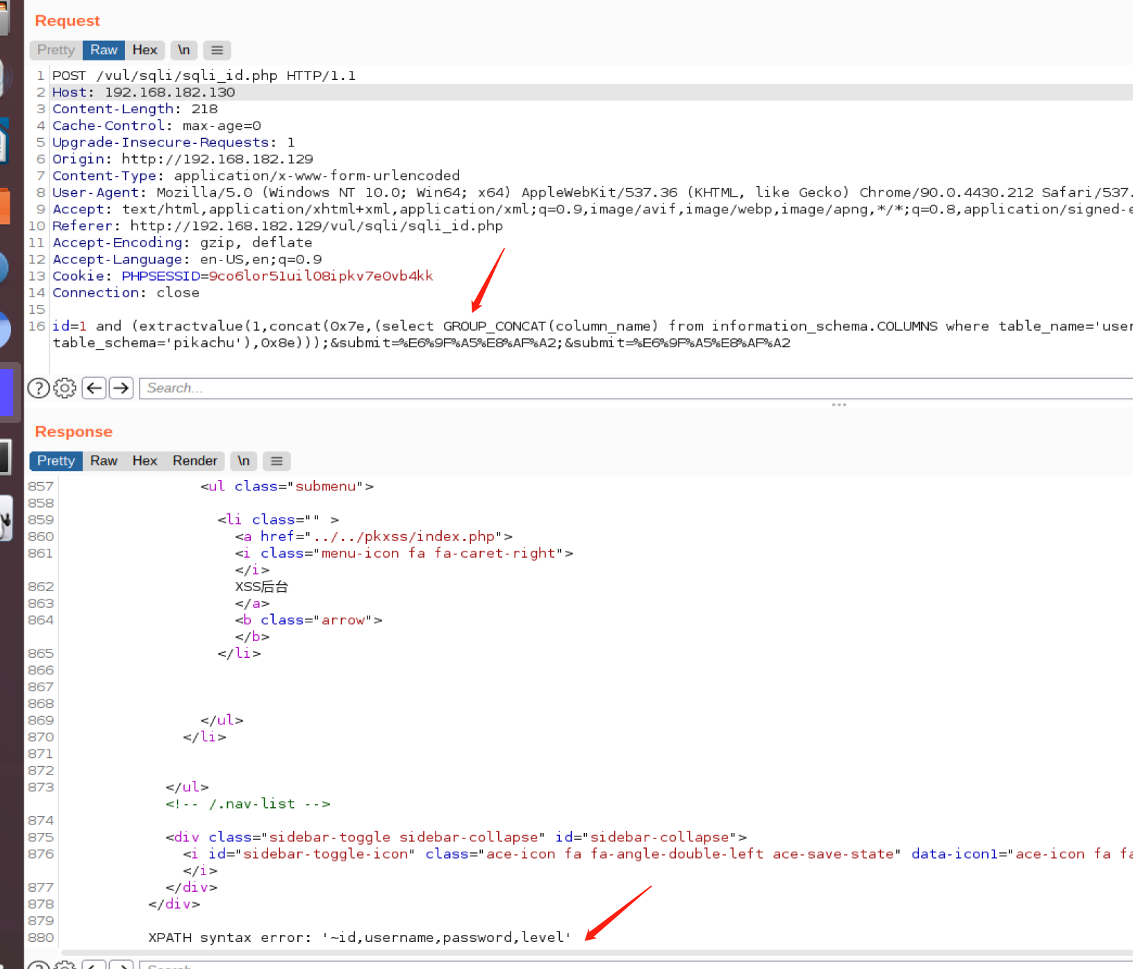Screen dimensions: 1133x969
Task: Click the i class="menu-icon fa fa-caret-right" line
Action: point(404,553)
